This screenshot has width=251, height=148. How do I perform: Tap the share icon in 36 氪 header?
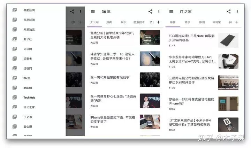[150, 11]
